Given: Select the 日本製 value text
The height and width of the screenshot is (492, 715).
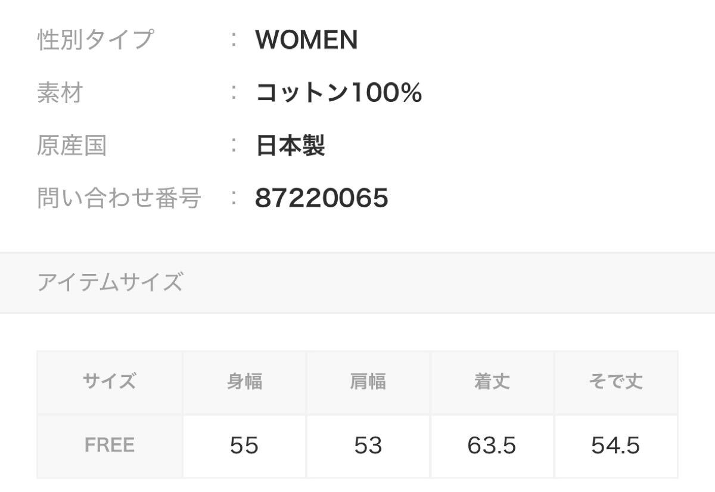Looking at the screenshot, I should pyautogui.click(x=290, y=145).
